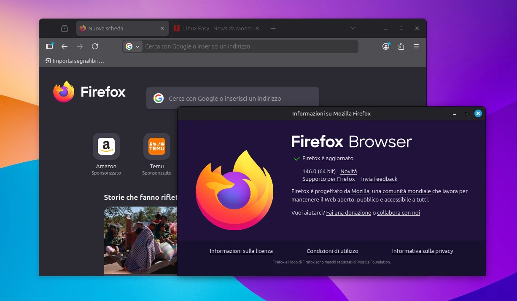Expand the search engine chooser next to Google icon

pos(137,46)
